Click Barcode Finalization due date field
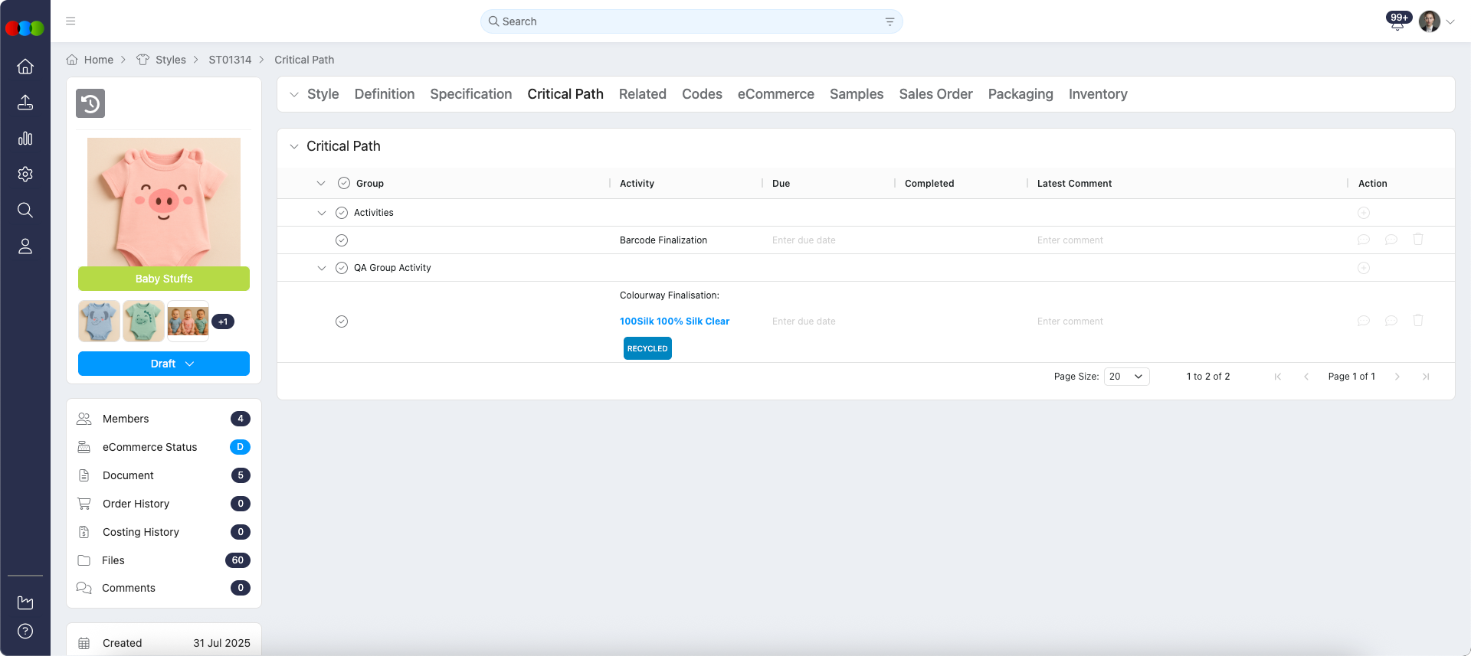 click(x=804, y=240)
